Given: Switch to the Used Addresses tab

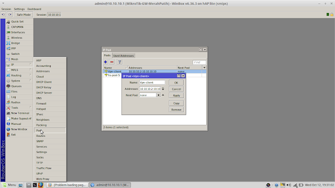Looking at the screenshot, I should (124, 56).
